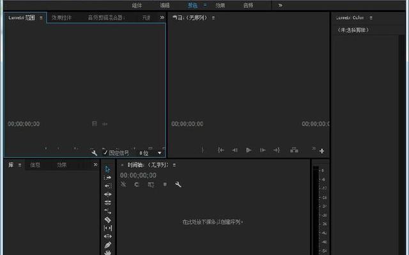Select the Rate Stretch tool
This screenshot has height=255, width=409.
[107, 211]
